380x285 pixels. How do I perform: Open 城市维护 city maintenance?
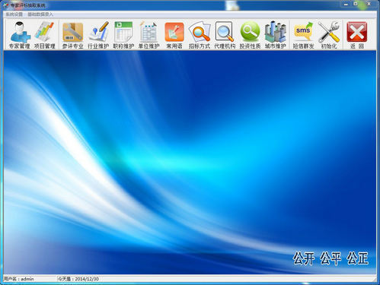coord(276,35)
